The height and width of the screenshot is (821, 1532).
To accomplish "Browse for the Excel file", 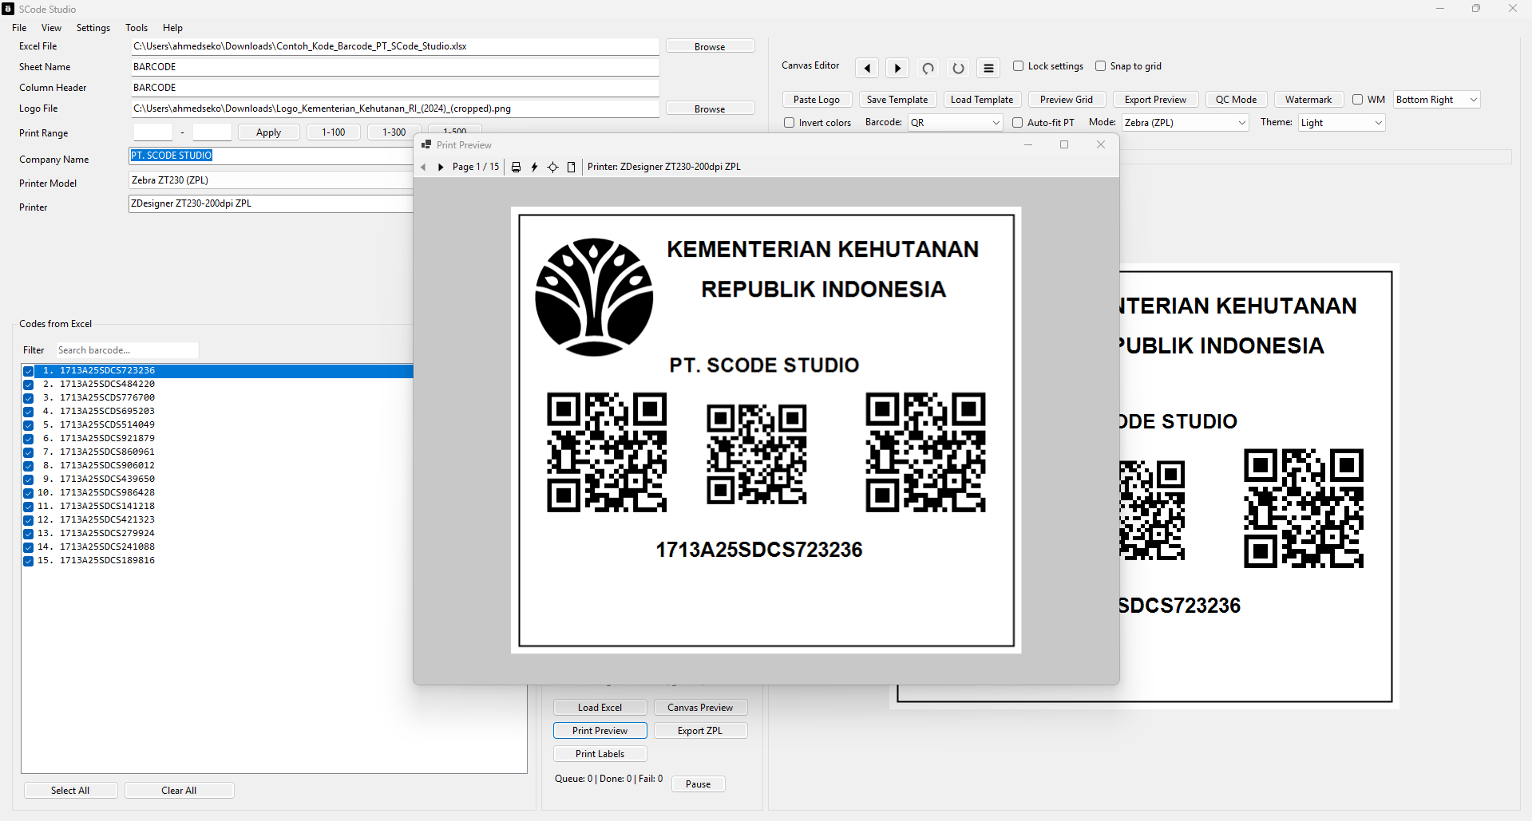I will coord(710,46).
